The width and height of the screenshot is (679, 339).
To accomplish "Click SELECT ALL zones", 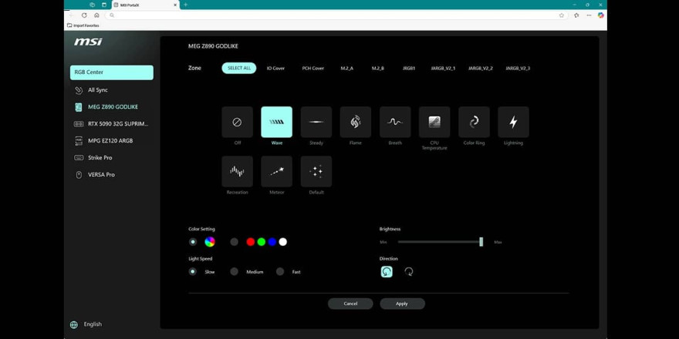I will point(239,69).
